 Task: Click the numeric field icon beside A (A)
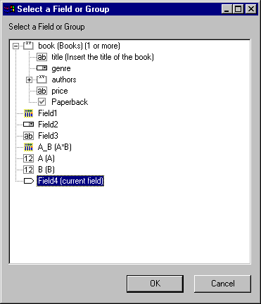28,158
